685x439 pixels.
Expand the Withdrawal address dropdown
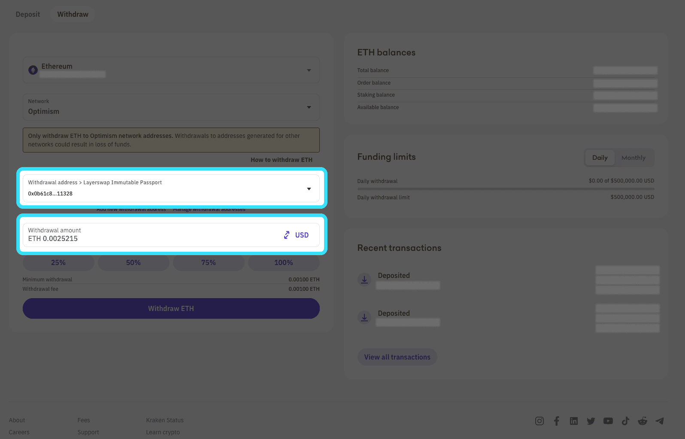click(171, 189)
